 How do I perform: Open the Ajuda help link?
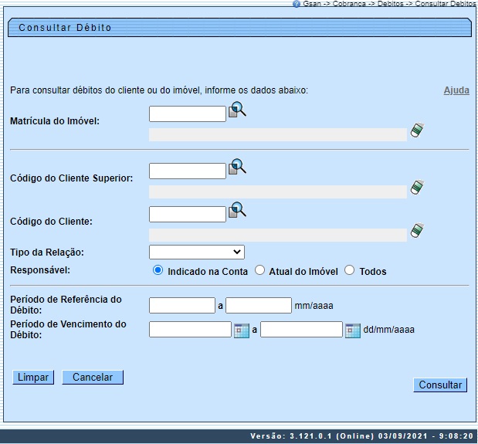456,90
